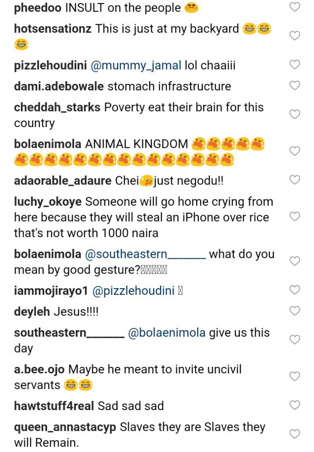
Task: Heart cheddah_starks' poverty comment
Action: [294, 114]
